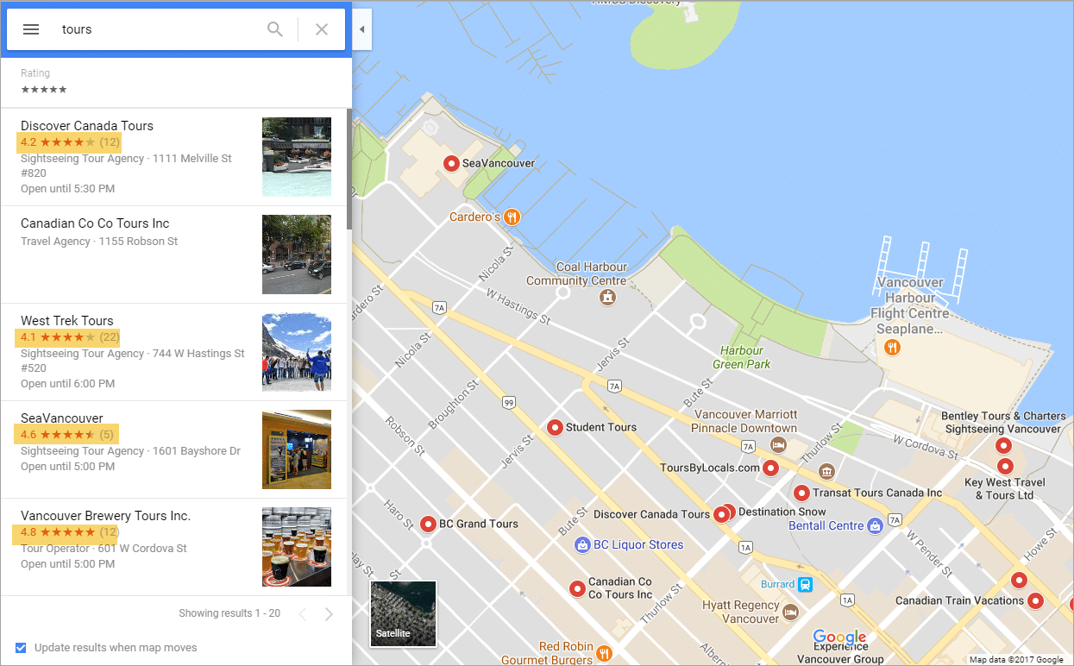Image resolution: width=1074 pixels, height=666 pixels.
Task: Open Discover Canada Tours result
Action: coord(173,157)
